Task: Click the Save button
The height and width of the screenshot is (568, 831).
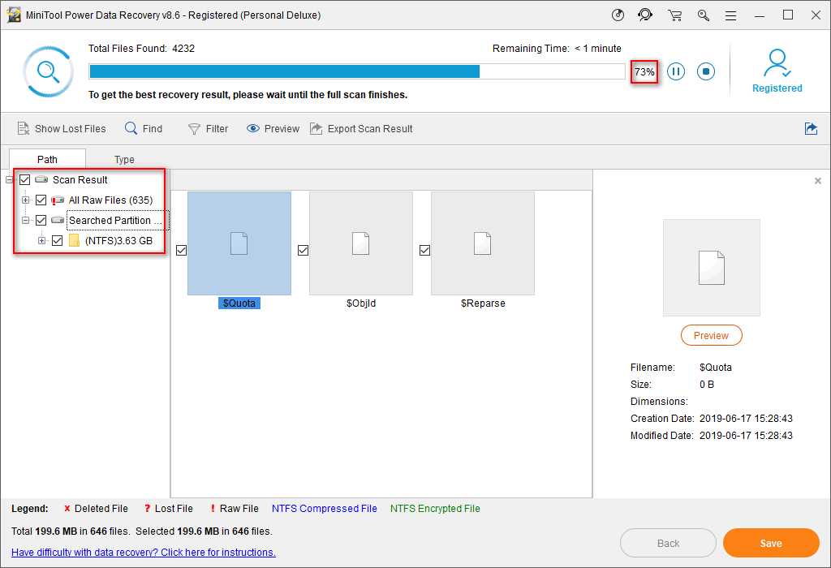Action: tap(771, 543)
